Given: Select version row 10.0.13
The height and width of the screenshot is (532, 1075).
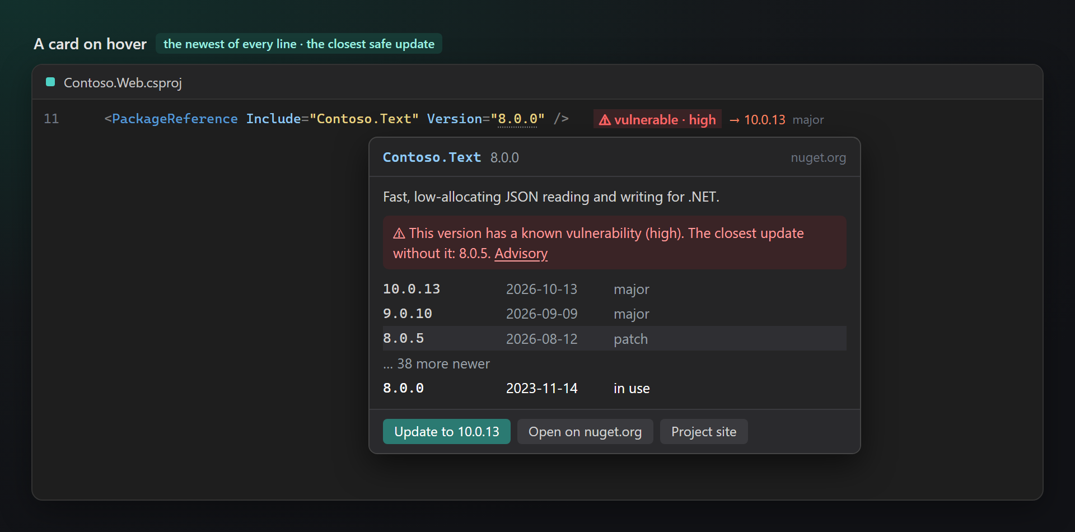Looking at the screenshot, I should coord(615,289).
